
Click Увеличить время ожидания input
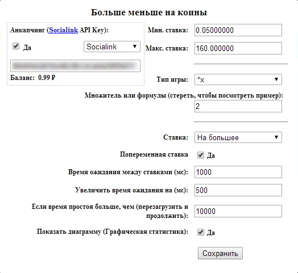238,190
